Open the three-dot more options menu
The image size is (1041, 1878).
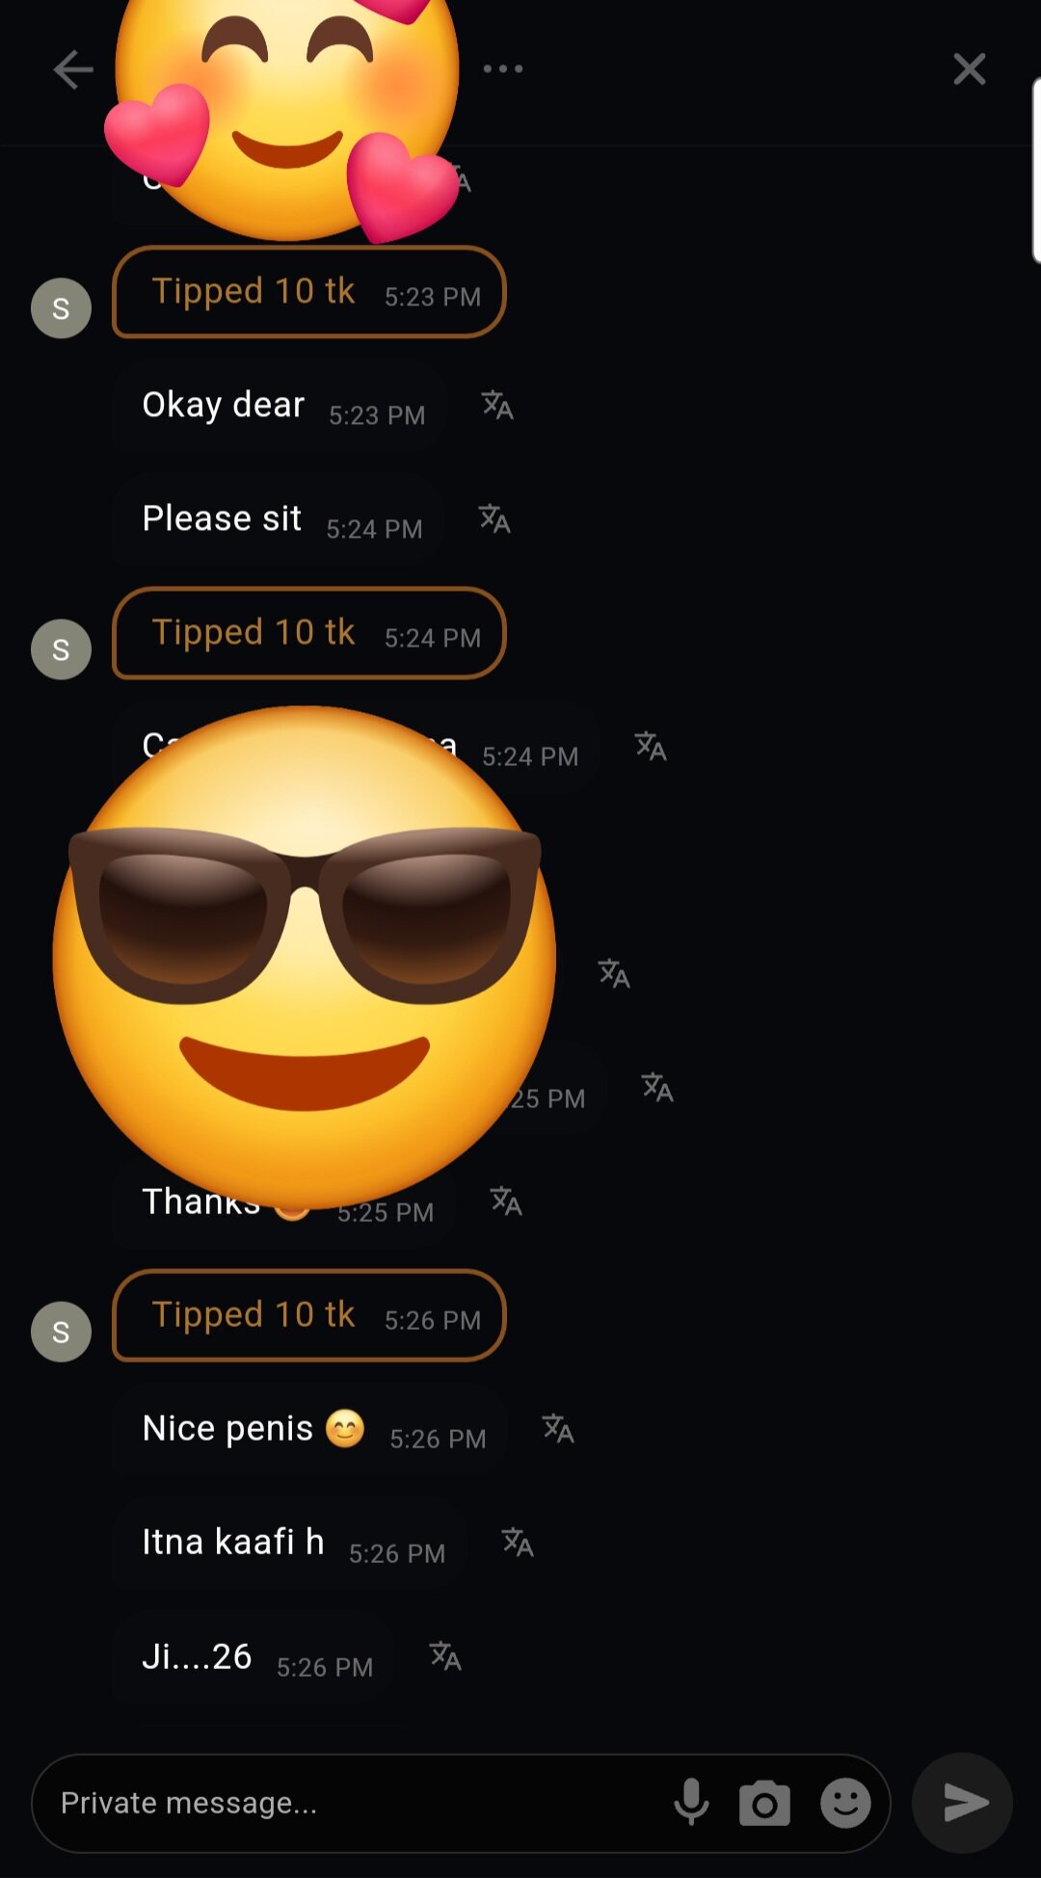pyautogui.click(x=503, y=69)
